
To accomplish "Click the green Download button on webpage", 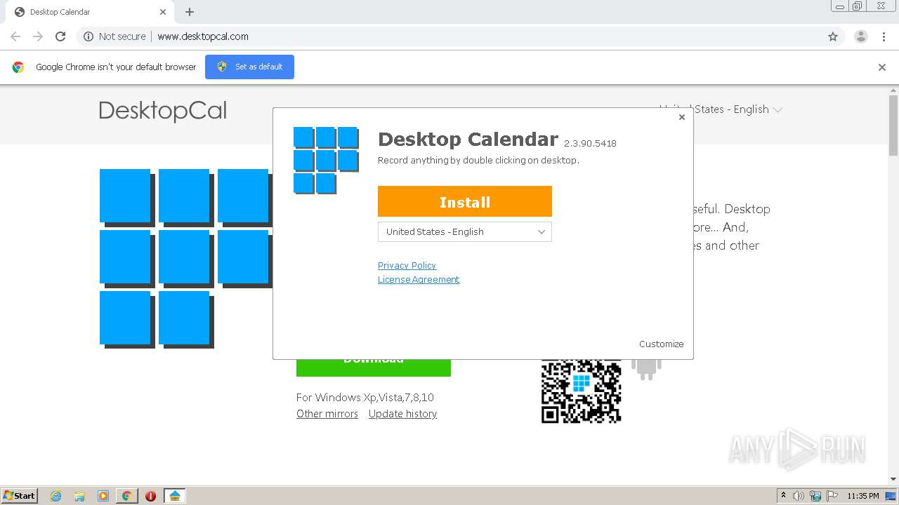I will pos(373,368).
